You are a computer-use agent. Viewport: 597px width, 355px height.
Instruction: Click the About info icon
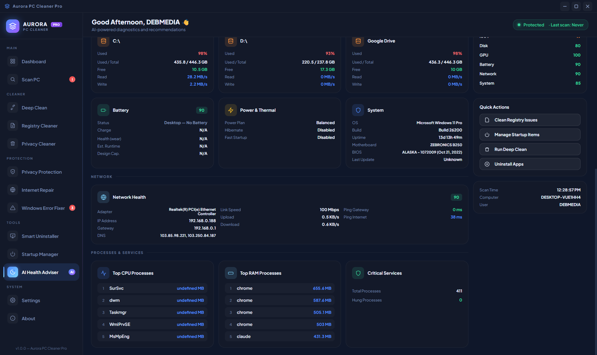point(13,319)
